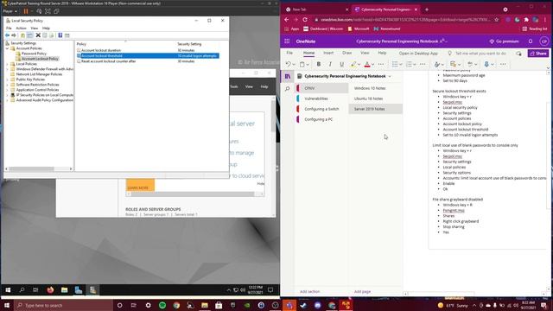Toggle Bold formatting in OneNote
This screenshot has height=311, width=553.
pyautogui.click(x=319, y=64)
